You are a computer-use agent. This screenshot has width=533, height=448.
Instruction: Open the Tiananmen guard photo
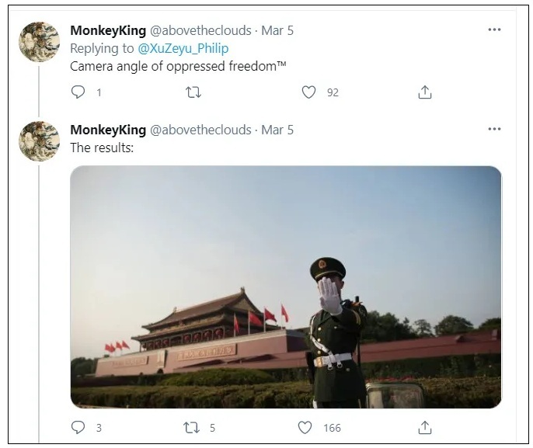click(285, 287)
